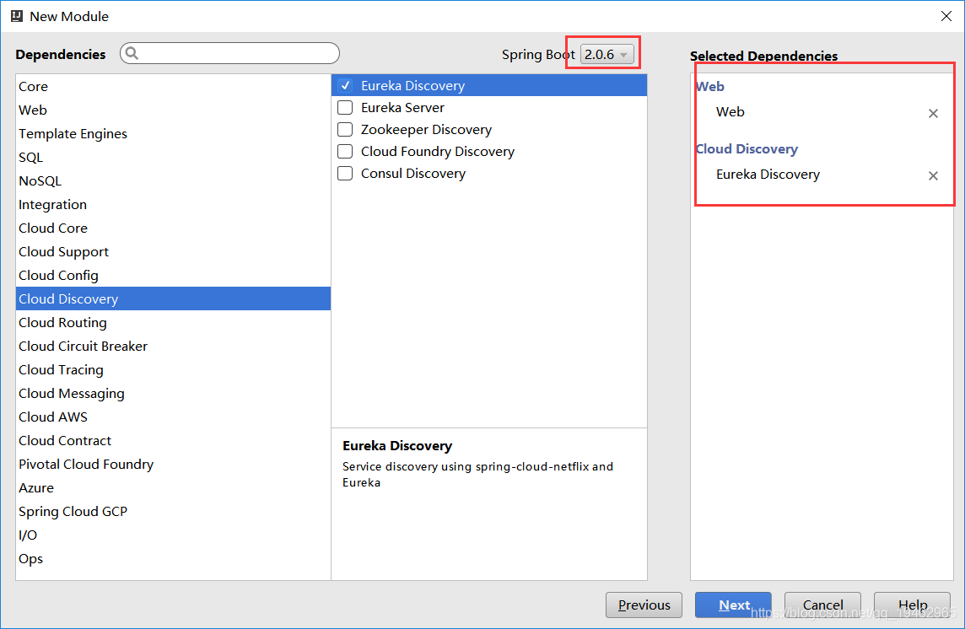Remove Eureka Discovery from selected dependencies
This screenshot has height=629, width=965.
tap(933, 176)
